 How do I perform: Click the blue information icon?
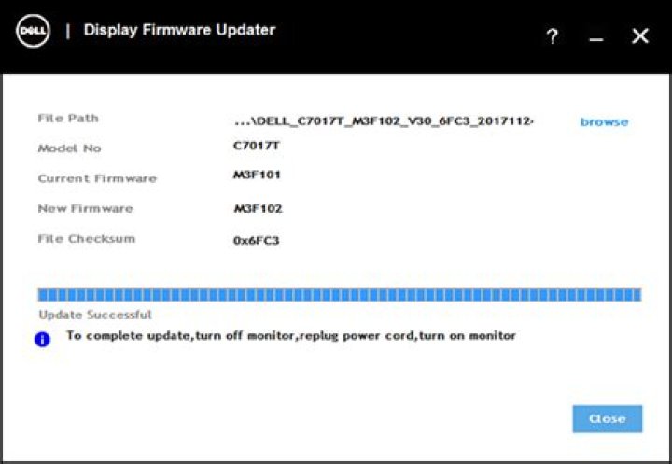(x=42, y=339)
